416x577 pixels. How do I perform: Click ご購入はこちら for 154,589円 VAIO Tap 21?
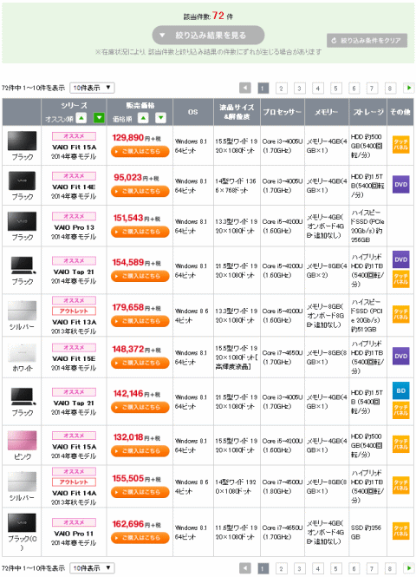pos(140,276)
